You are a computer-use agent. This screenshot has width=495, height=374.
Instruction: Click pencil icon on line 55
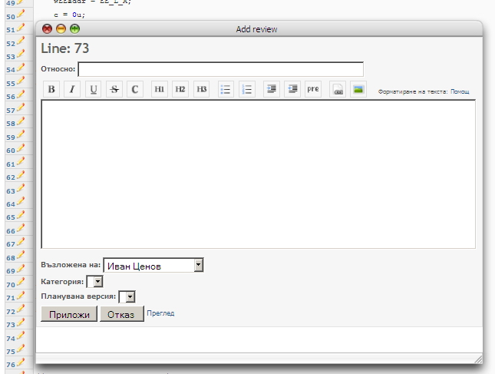21,81
